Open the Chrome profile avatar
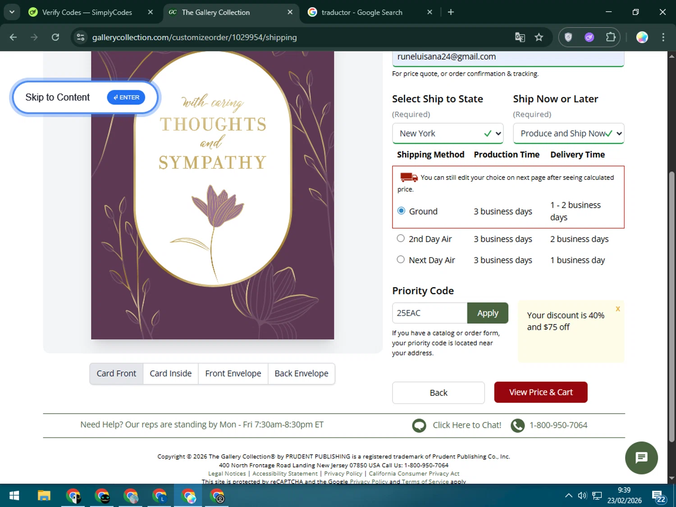676x507 pixels. pyautogui.click(x=642, y=37)
